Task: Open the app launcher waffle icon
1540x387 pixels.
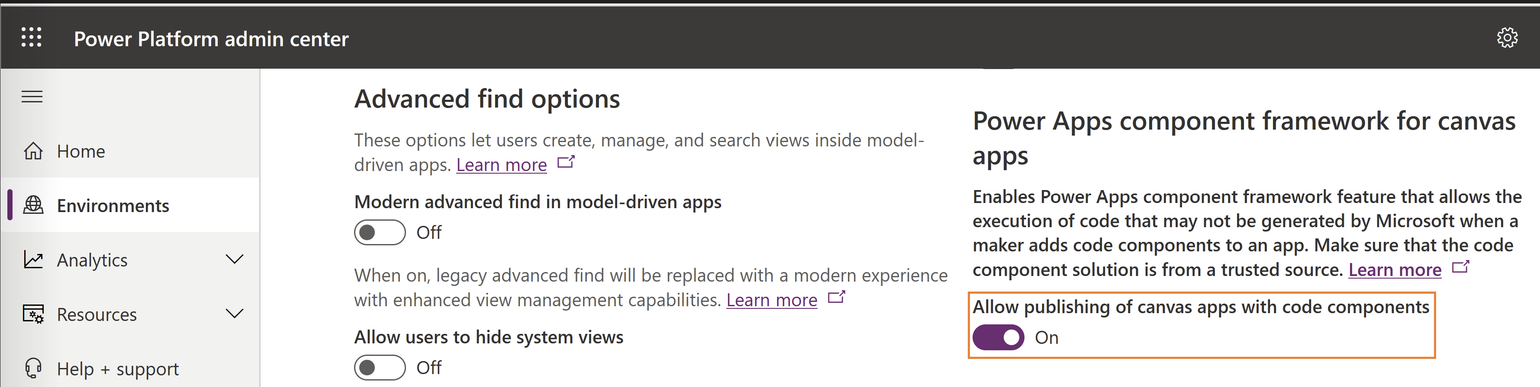Action: [32, 38]
